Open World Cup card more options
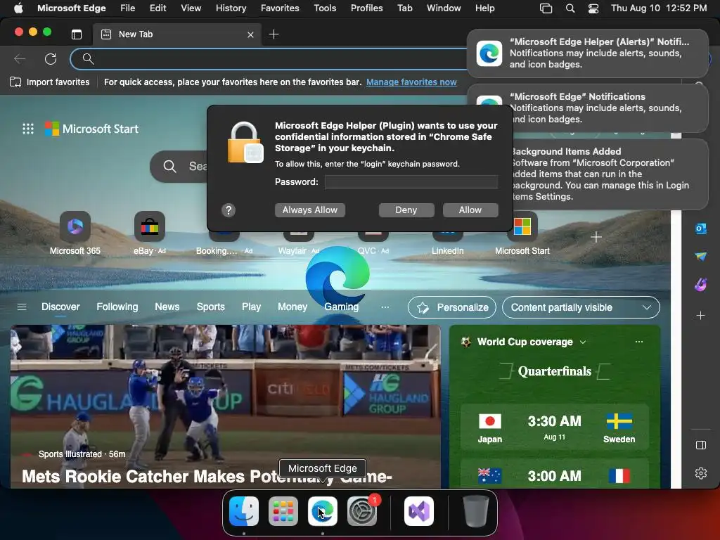 pos(638,342)
